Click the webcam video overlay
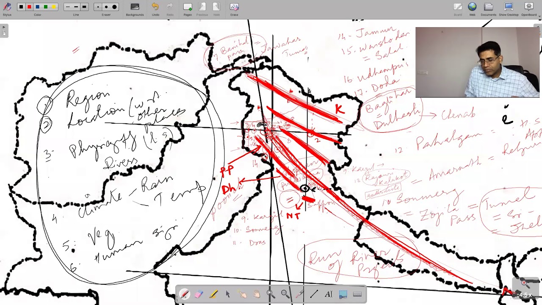Screen dimensions: 542x305 tap(477, 62)
